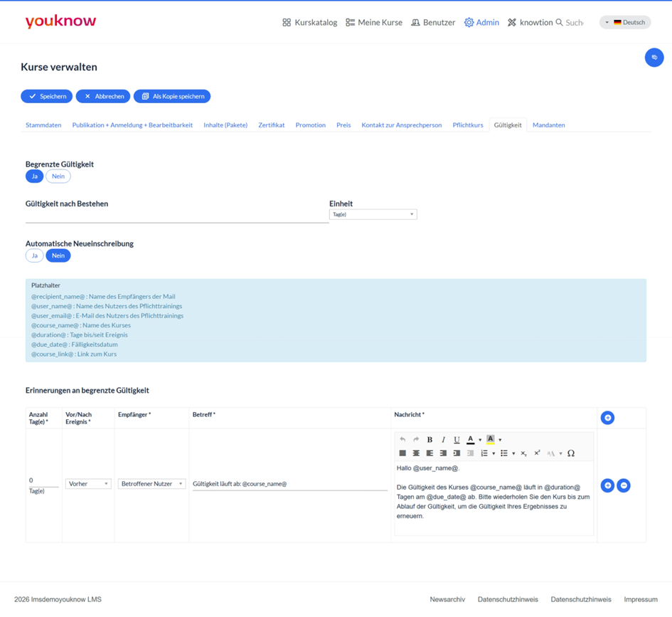This screenshot has width=672, height=617.
Task: Add new reminder via header plus button
Action: click(x=607, y=418)
